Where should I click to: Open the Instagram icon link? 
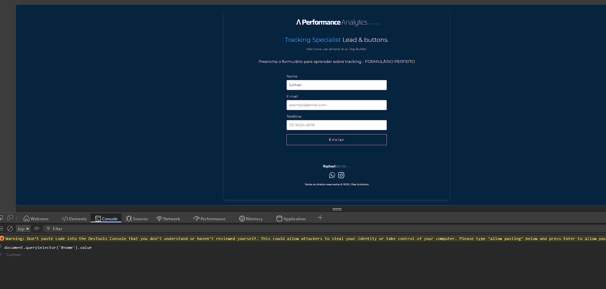pos(341,175)
